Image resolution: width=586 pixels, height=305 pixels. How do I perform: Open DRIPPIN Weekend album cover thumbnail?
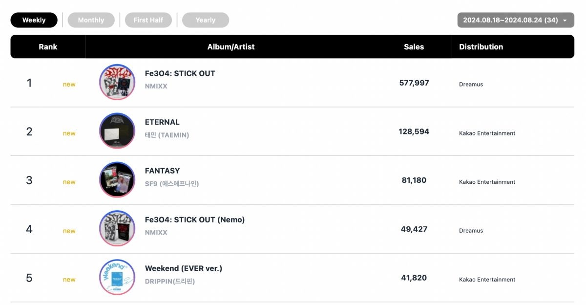pyautogui.click(x=117, y=277)
